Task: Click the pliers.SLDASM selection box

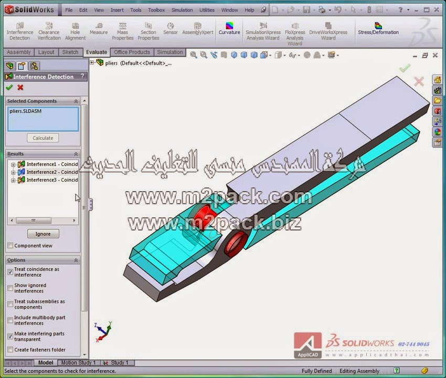Action: pyautogui.click(x=43, y=119)
